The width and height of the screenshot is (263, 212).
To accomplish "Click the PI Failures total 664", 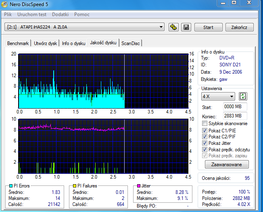I will [121, 204].
